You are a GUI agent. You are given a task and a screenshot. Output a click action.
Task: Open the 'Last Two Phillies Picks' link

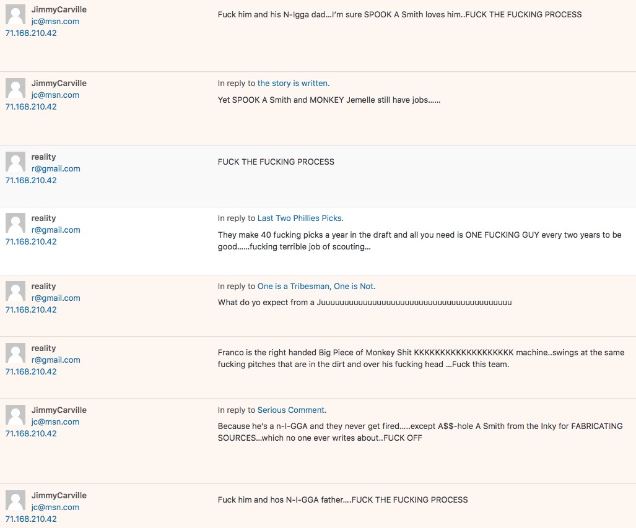pyautogui.click(x=300, y=218)
